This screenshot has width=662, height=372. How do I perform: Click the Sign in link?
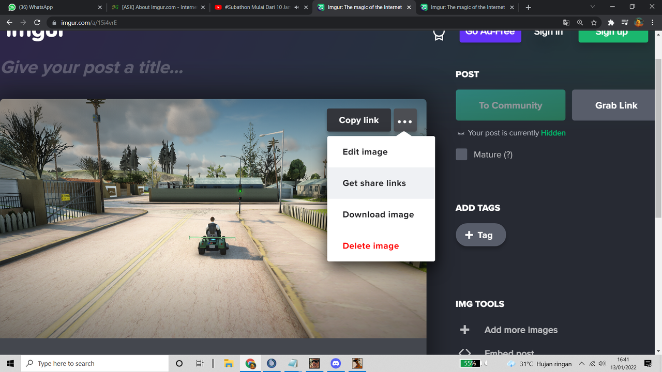(548, 32)
